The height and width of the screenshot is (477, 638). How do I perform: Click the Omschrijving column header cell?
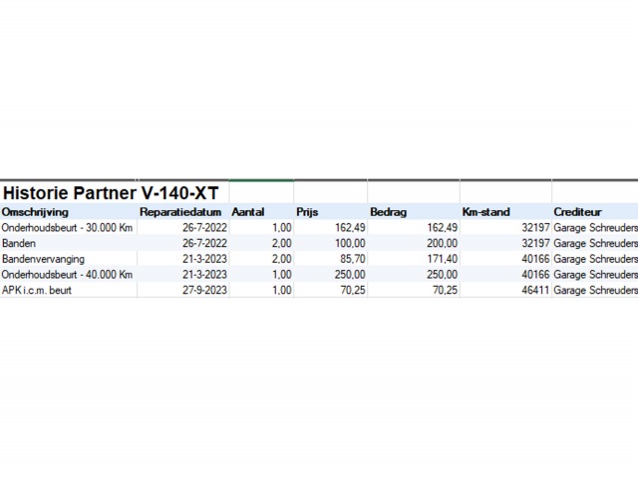pos(68,212)
